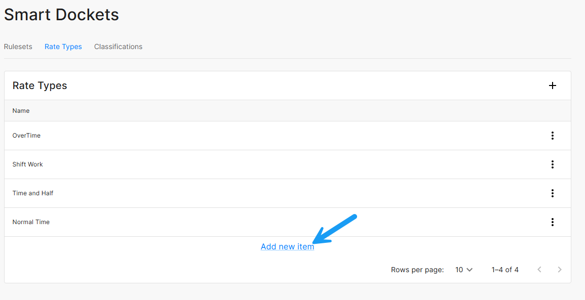Open the Classifications tab
Screen dimensions: 585x300
coord(118,47)
